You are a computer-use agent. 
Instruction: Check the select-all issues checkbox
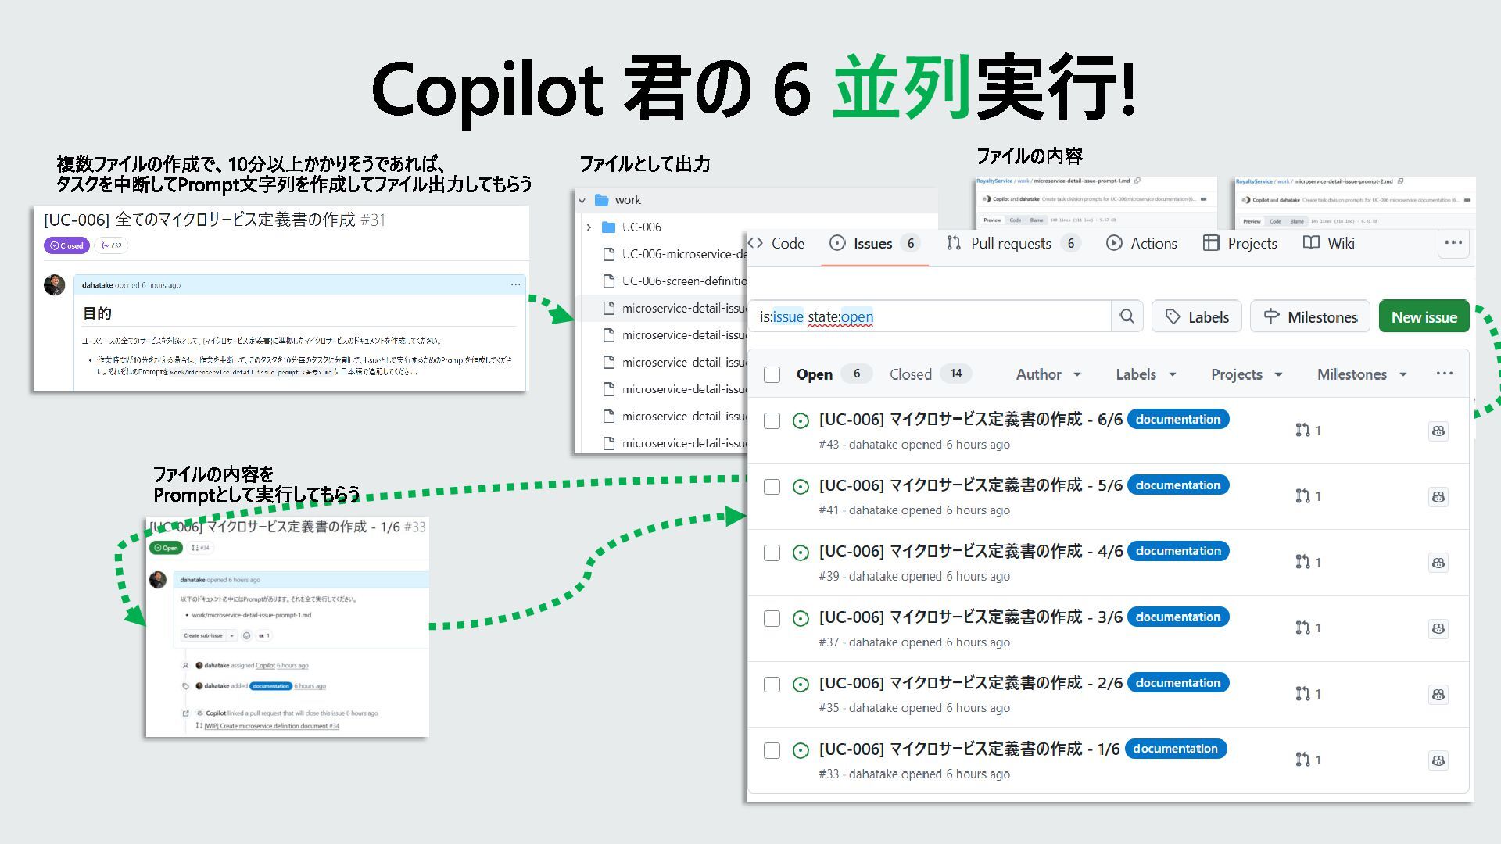coord(772,374)
